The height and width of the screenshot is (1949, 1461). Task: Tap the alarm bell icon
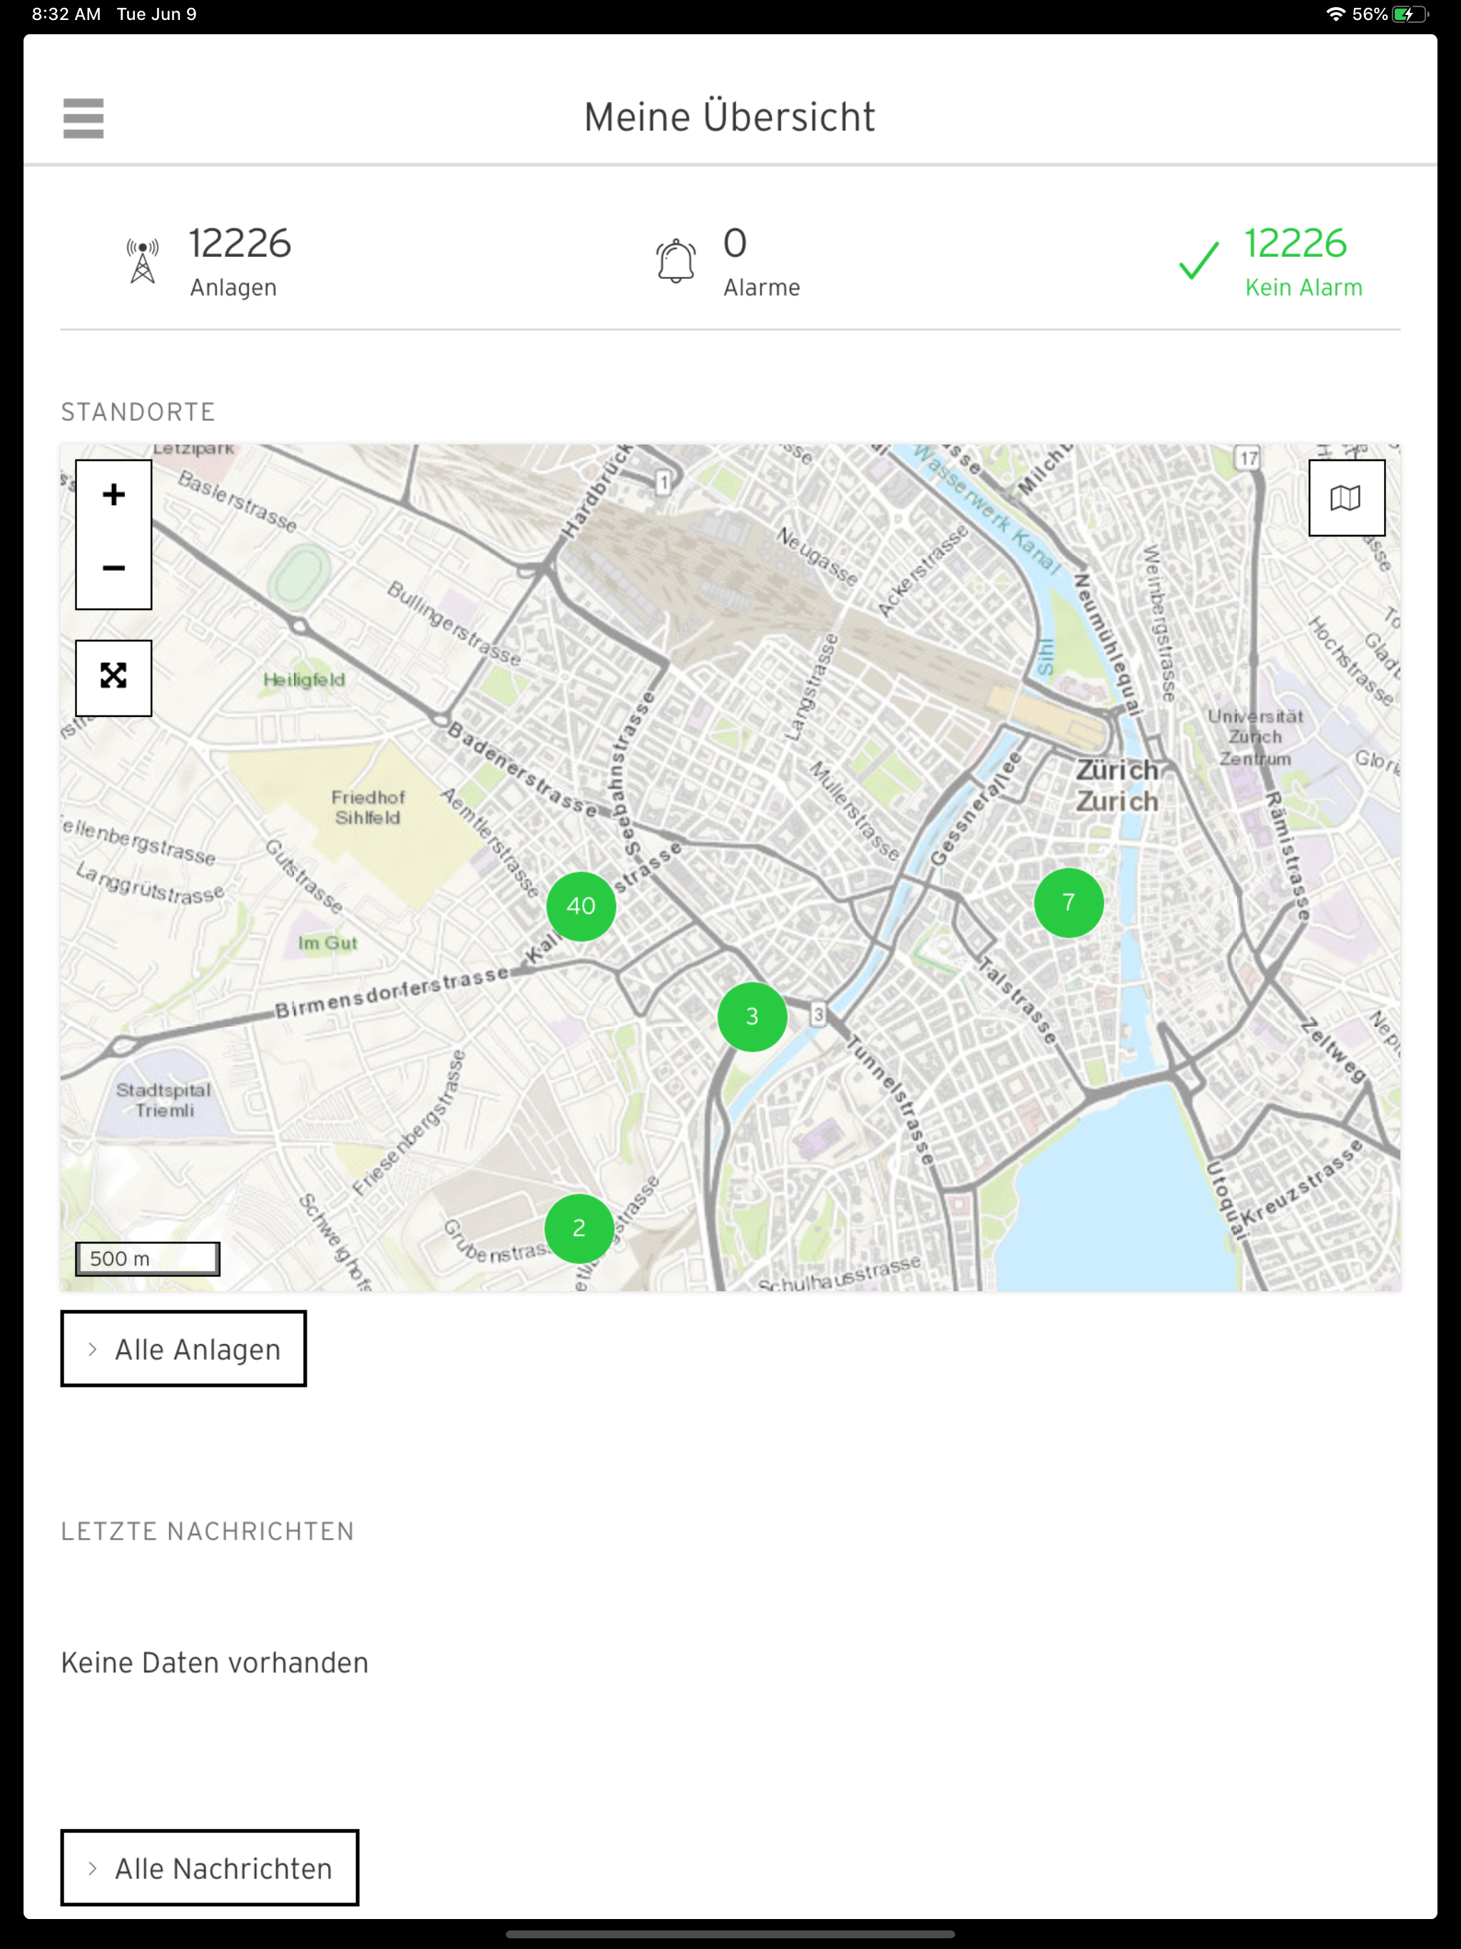click(x=676, y=262)
